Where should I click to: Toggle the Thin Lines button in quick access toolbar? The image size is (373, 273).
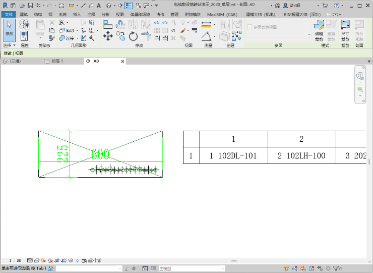tap(129, 6)
